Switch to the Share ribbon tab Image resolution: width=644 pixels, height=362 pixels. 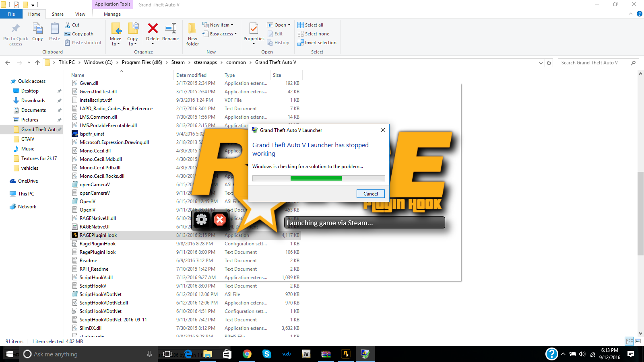[58, 14]
